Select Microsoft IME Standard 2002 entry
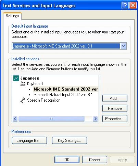The image size is (138, 166). 66,89
